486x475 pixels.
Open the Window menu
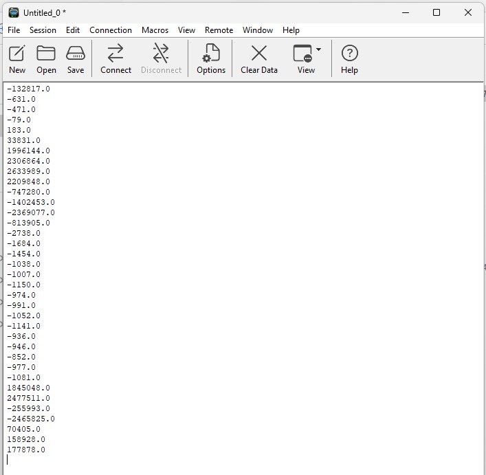(258, 30)
